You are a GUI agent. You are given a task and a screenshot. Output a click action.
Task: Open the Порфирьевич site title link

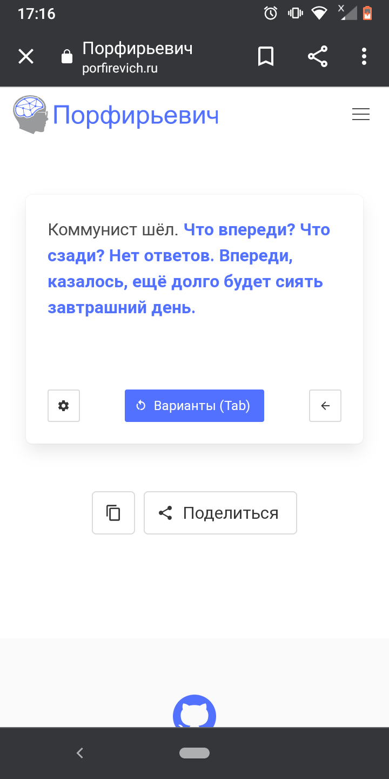(136, 115)
